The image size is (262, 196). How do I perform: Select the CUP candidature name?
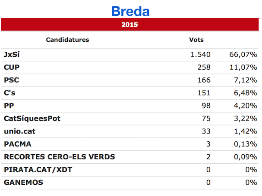[12, 67]
